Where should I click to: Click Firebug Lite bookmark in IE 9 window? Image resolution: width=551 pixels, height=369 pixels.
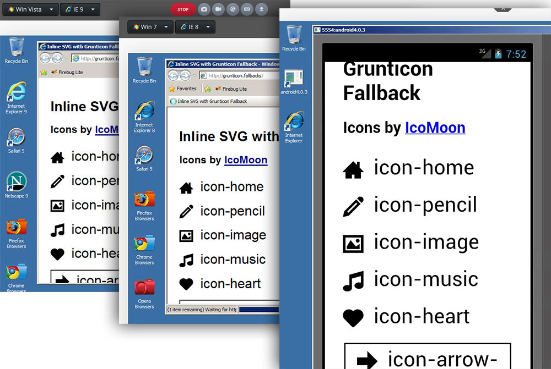click(x=67, y=72)
